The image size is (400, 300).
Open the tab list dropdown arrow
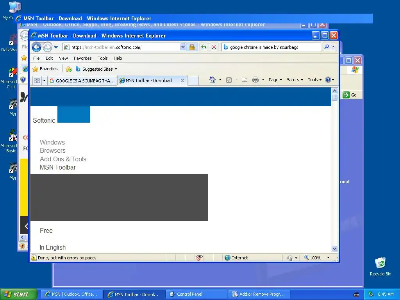pyautogui.click(x=44, y=80)
